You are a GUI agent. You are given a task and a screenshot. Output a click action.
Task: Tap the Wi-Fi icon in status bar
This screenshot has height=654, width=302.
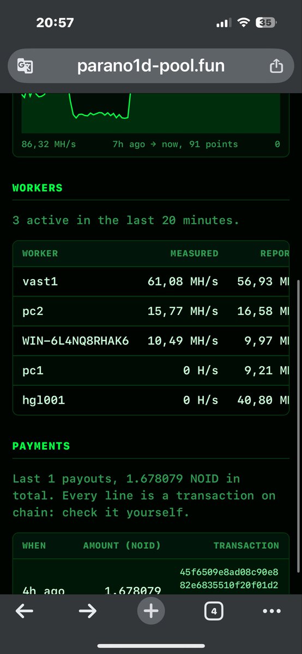pos(244,23)
